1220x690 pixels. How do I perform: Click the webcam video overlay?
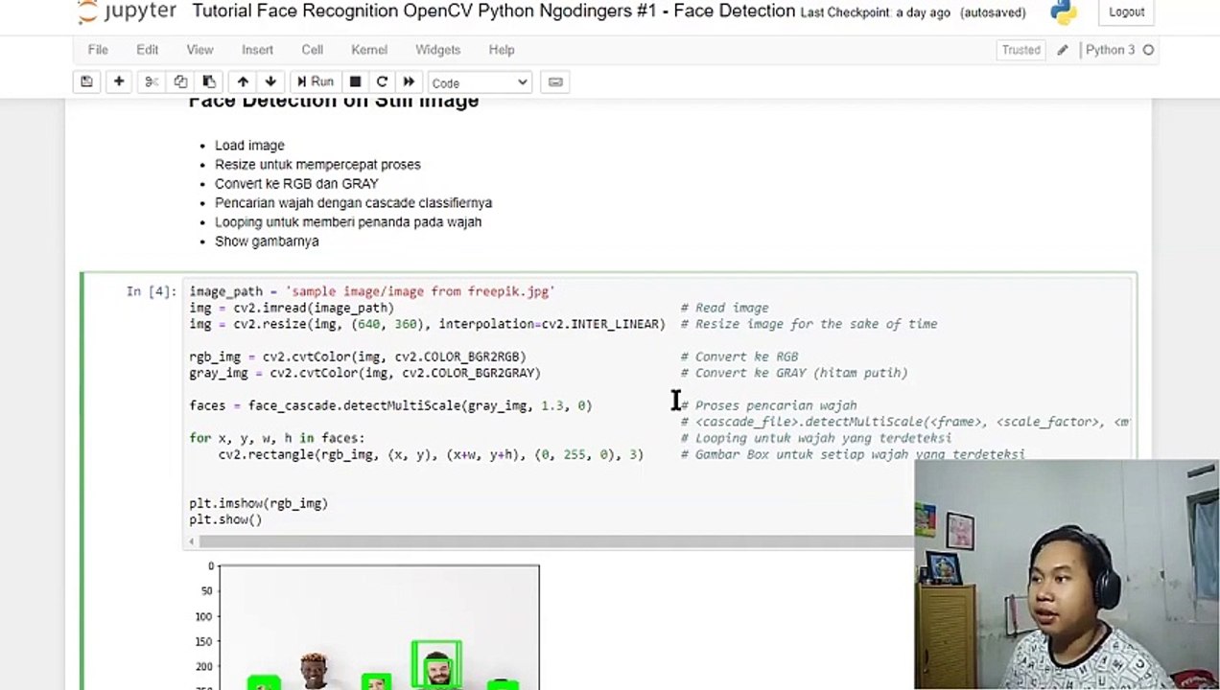coord(1067,574)
